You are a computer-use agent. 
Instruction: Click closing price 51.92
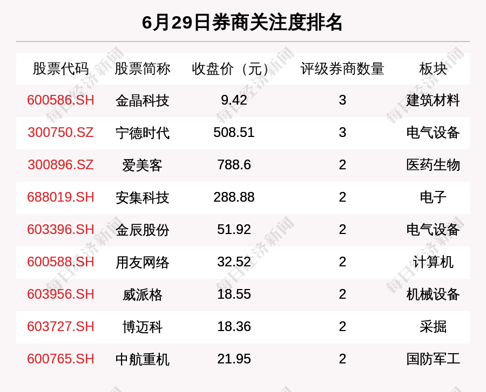[234, 230]
